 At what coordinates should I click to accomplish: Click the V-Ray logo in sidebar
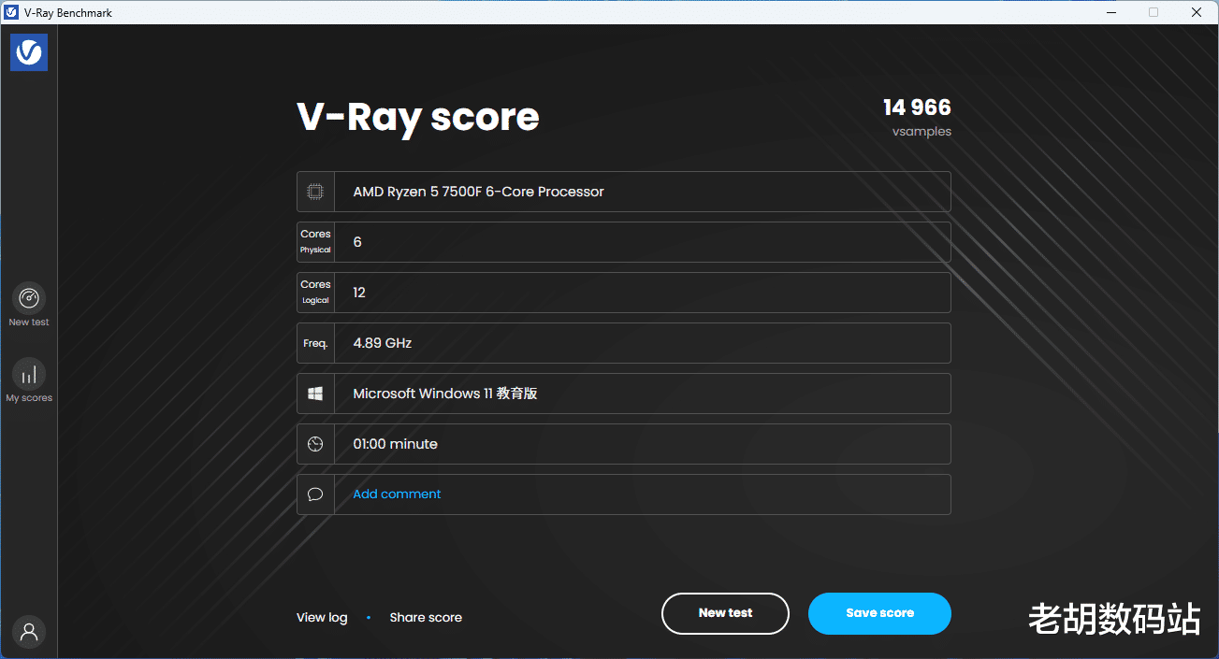coord(29,52)
